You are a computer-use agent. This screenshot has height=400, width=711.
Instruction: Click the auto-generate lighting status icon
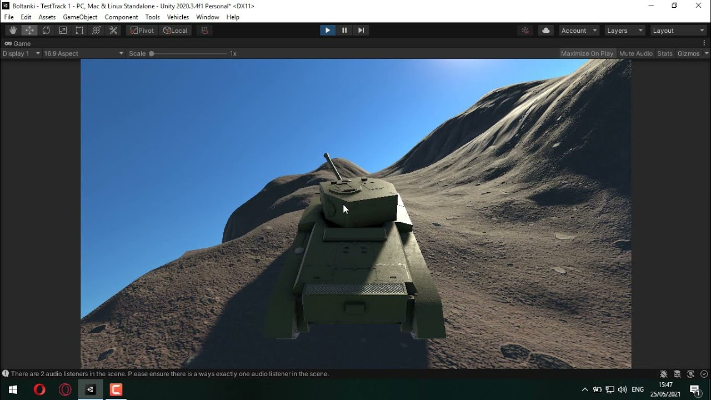click(x=690, y=374)
